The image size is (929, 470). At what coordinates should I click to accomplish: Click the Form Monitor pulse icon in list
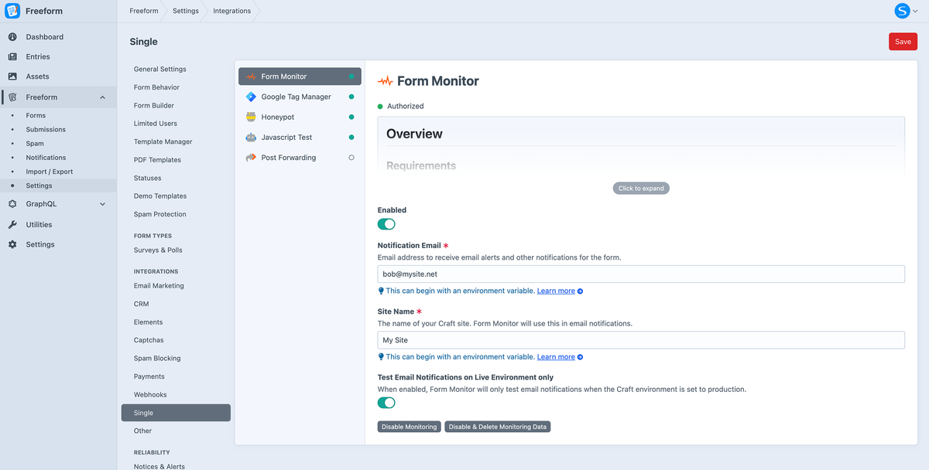(x=251, y=77)
